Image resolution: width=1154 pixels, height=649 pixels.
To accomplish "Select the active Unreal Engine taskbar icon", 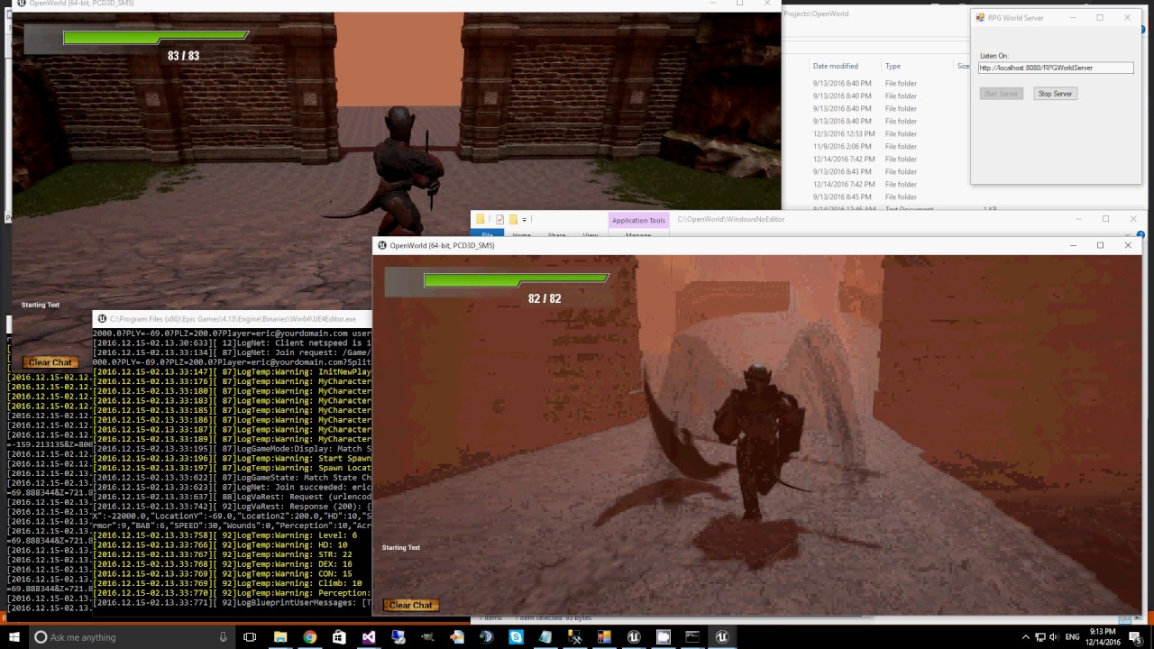I will [722, 637].
